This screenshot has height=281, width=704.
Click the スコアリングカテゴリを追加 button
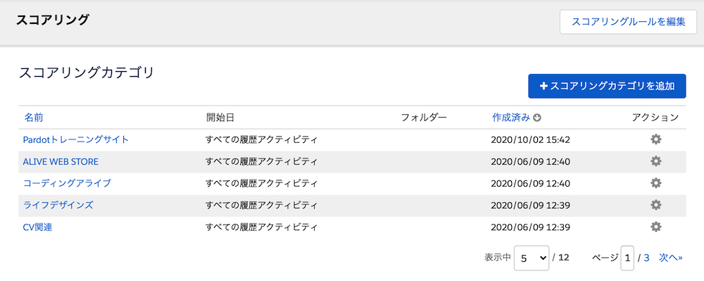point(607,86)
